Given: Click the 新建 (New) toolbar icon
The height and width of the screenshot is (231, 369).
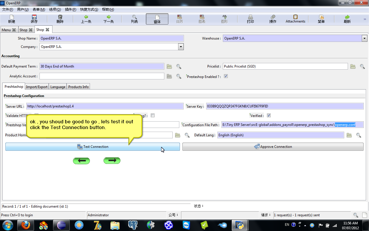Looking at the screenshot, I should [12, 19].
